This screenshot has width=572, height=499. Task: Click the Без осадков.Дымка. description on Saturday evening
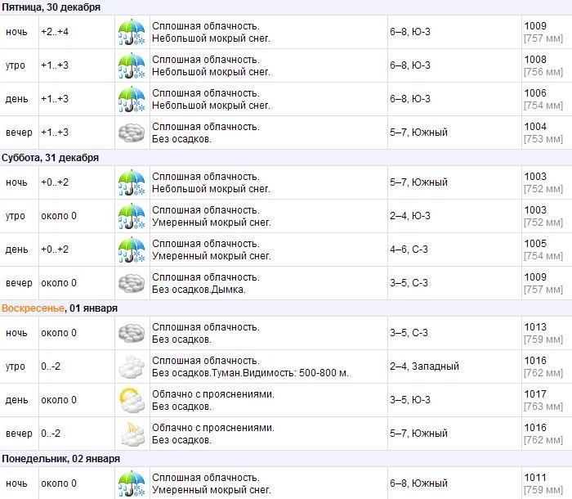pyautogui.click(x=199, y=290)
